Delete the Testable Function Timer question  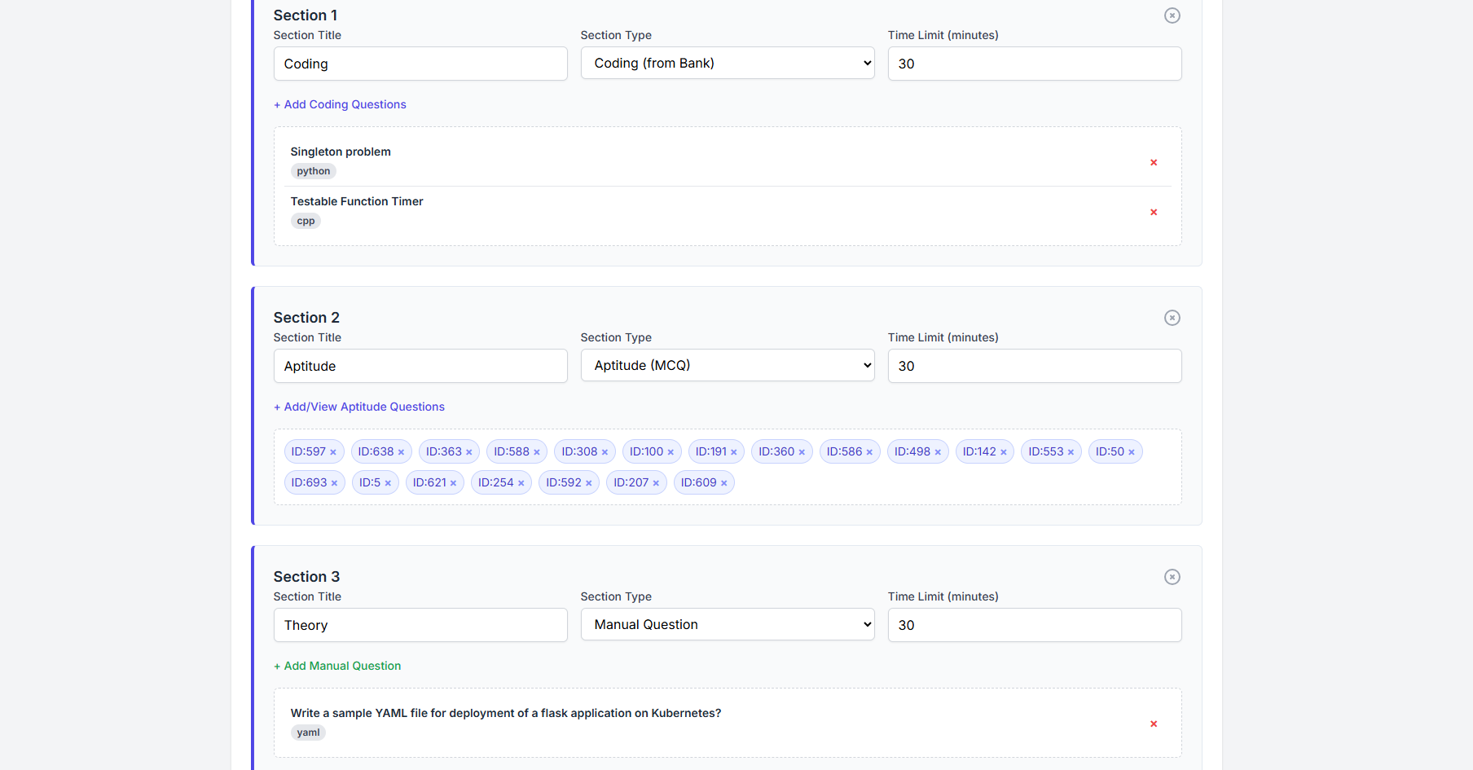[x=1154, y=212]
